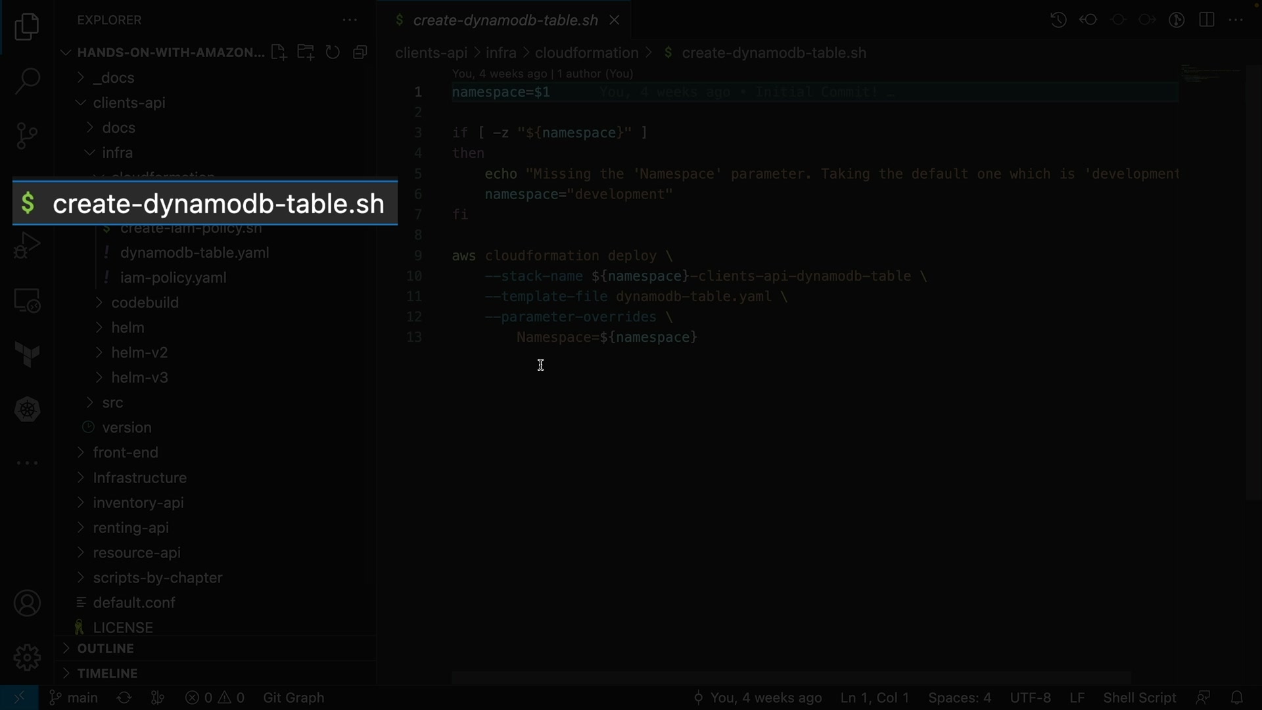Image resolution: width=1262 pixels, height=710 pixels.
Task: Click the main branch indicator in status bar
Action: point(74,698)
